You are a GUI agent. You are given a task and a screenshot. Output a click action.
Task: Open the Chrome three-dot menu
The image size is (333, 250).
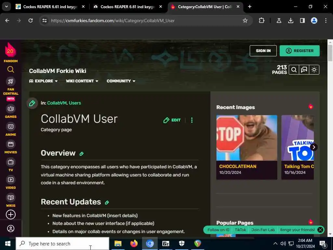[x=326, y=21]
